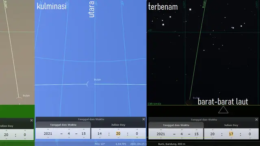This screenshot has height=146, width=260.
Task: Click 'Bumi, Bandung, 800 m' location text
Action: [171, 144]
